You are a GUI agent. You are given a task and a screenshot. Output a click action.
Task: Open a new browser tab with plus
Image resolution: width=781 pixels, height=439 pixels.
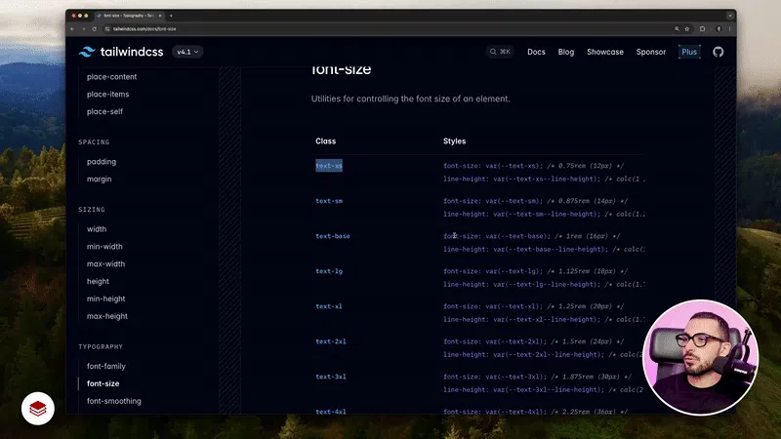[x=171, y=16]
